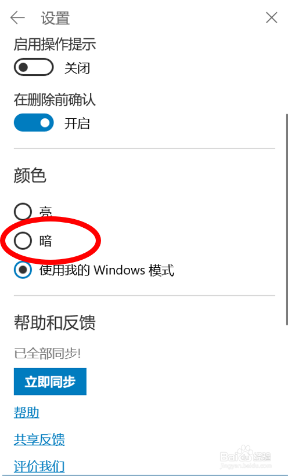Image resolution: width=288 pixels, height=476 pixels.
Task: Click the 颜色 section heading
Action: coord(30,176)
